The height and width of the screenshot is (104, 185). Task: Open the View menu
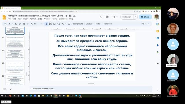pyautogui.click(x=20, y=19)
